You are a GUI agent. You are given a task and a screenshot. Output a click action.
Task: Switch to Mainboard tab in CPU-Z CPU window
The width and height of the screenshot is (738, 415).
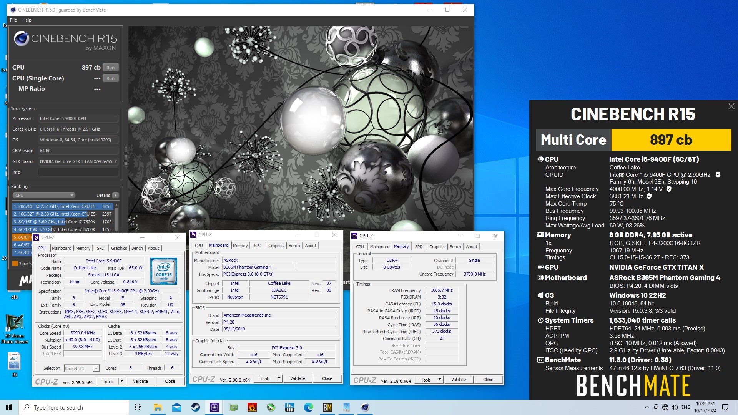61,248
